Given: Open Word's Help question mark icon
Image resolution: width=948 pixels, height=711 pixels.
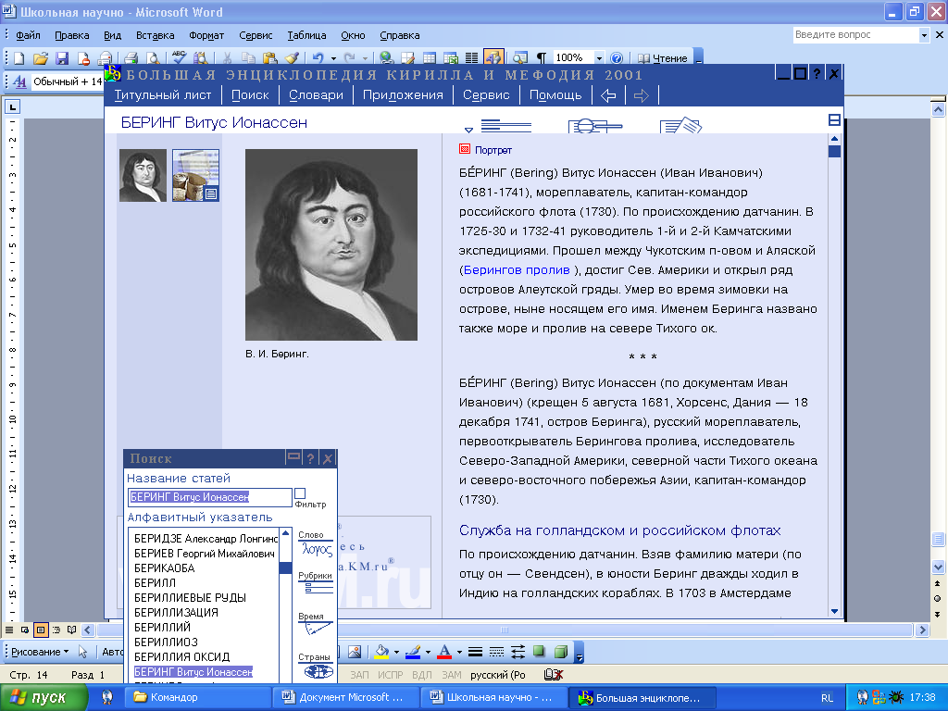Looking at the screenshot, I should [x=617, y=58].
